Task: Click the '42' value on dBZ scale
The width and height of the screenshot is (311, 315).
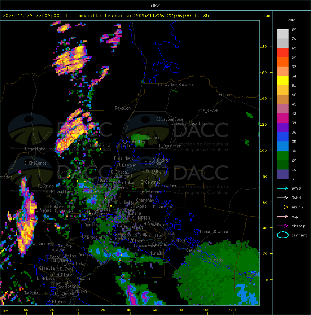Action: (x=294, y=113)
